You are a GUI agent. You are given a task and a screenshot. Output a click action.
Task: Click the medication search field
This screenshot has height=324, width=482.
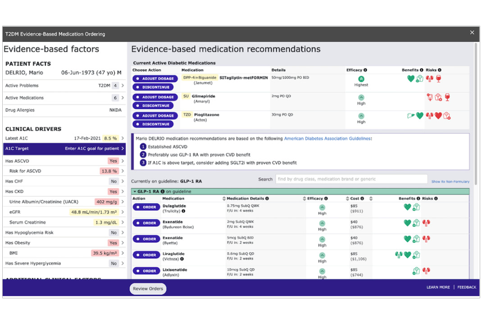(351, 179)
